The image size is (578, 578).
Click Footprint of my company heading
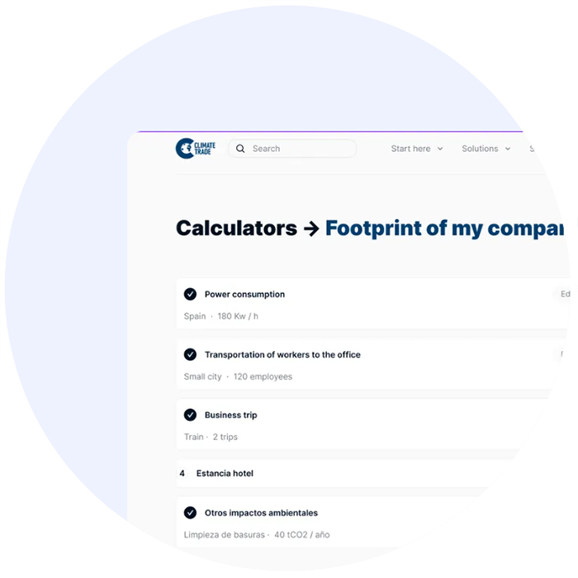click(444, 228)
